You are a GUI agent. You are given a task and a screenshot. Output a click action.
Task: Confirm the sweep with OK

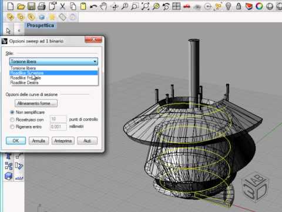(16, 141)
